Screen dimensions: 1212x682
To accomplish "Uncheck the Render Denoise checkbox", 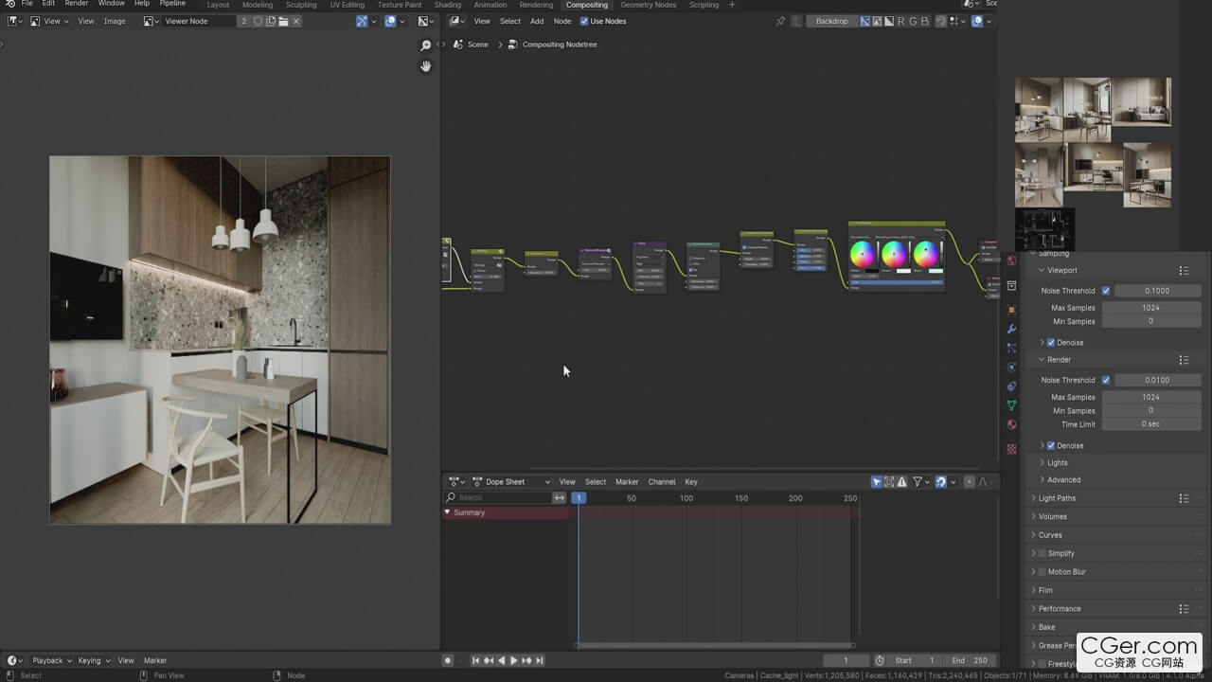I will click(x=1051, y=445).
